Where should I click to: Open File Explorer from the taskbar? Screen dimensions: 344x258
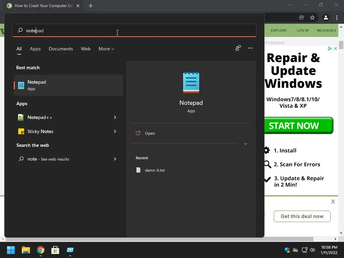pos(26,250)
